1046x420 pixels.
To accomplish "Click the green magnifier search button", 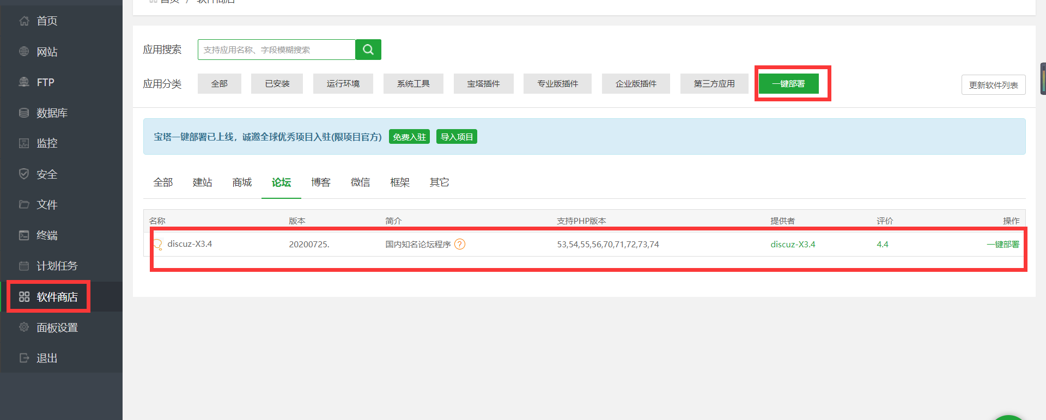I will click(x=368, y=50).
